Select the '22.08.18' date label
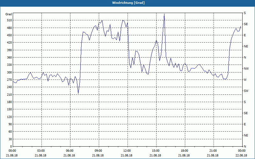The width and height of the screenshot is (255, 159). tap(241, 156)
